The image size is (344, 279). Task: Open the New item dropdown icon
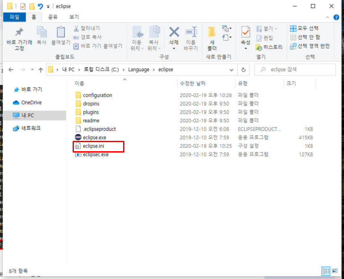[227, 28]
